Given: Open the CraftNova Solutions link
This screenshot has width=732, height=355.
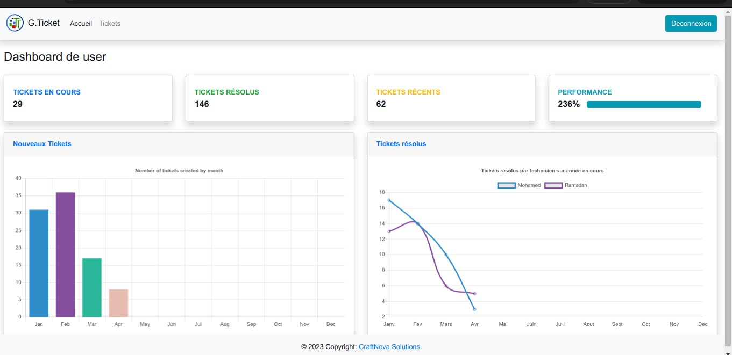Looking at the screenshot, I should (x=389, y=347).
